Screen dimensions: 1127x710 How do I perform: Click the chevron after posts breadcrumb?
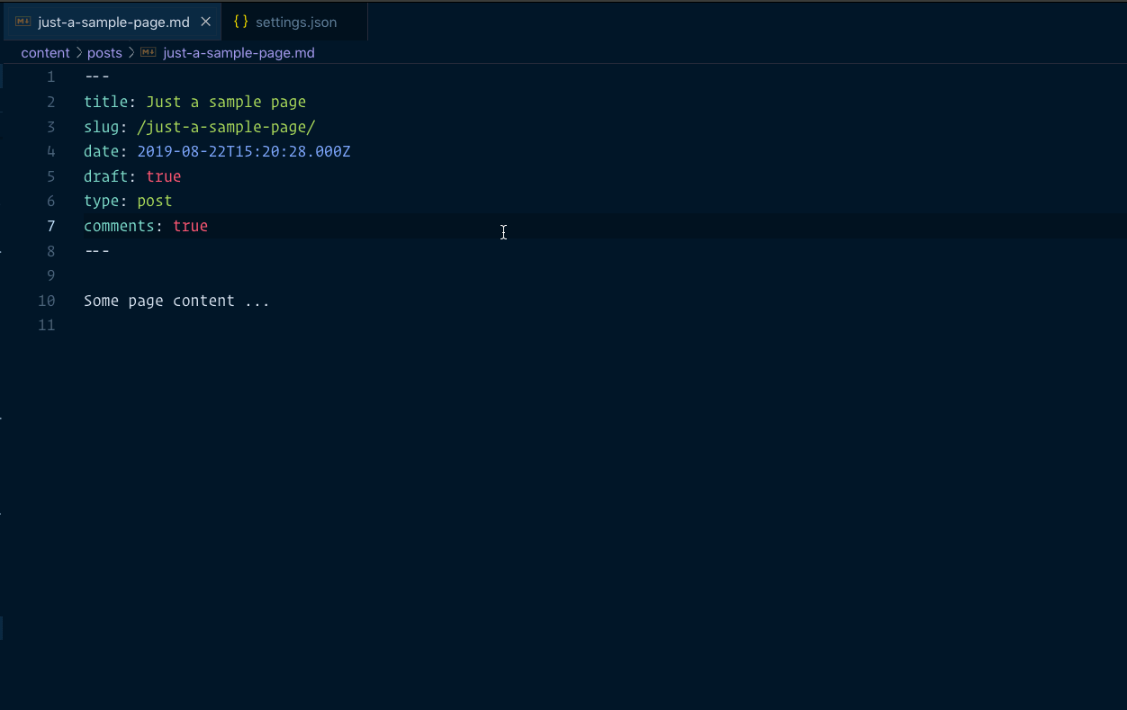click(x=131, y=53)
